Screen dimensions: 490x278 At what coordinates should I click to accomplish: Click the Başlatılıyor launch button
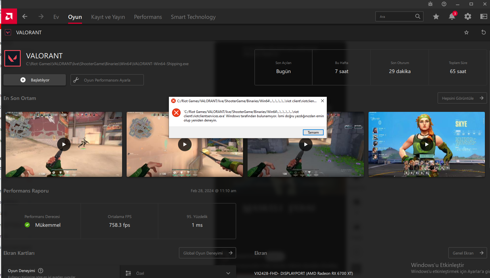coord(35,80)
